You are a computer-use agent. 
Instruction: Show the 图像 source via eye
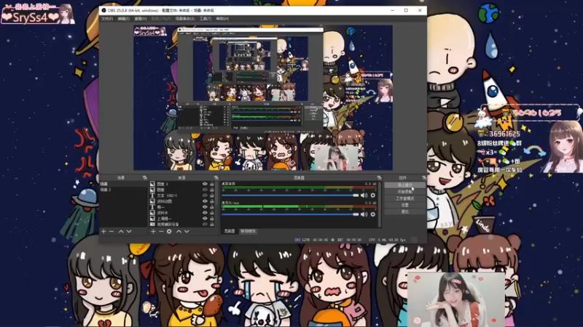tap(205, 190)
